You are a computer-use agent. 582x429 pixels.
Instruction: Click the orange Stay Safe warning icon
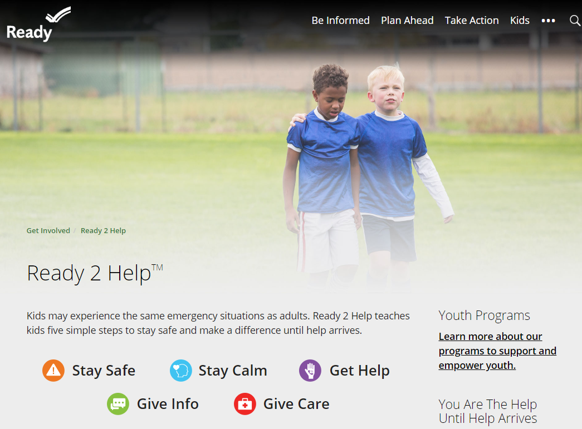(x=53, y=371)
